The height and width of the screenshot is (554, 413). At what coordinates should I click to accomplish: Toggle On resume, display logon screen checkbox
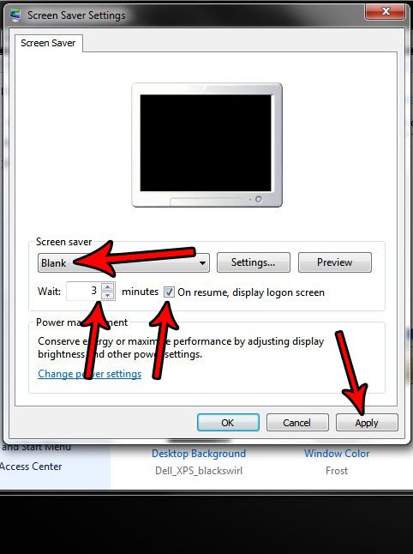coord(169,292)
